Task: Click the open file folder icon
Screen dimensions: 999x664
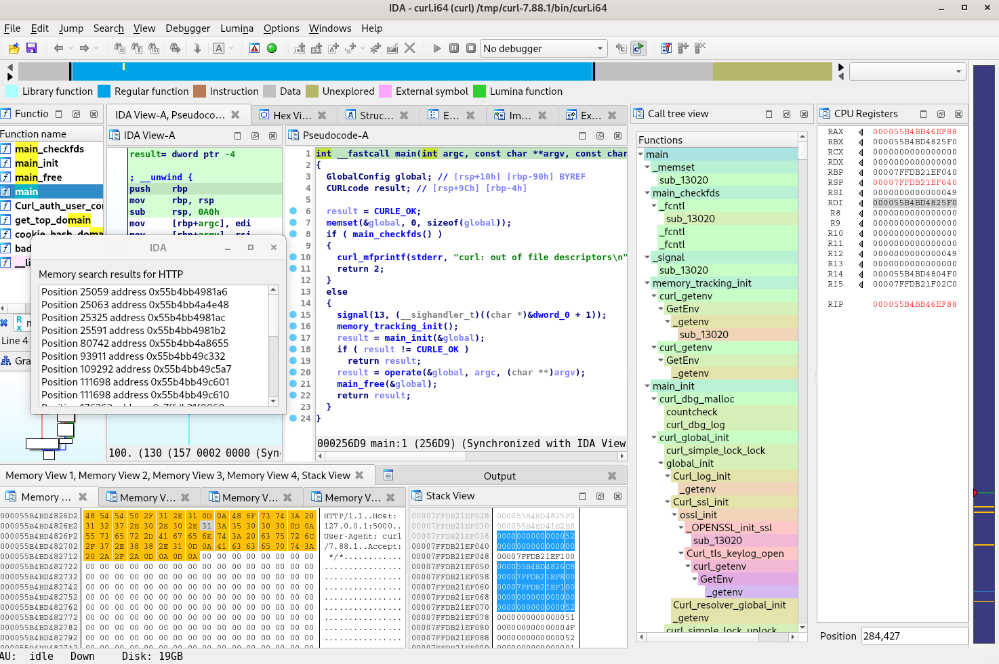Action: (14, 48)
